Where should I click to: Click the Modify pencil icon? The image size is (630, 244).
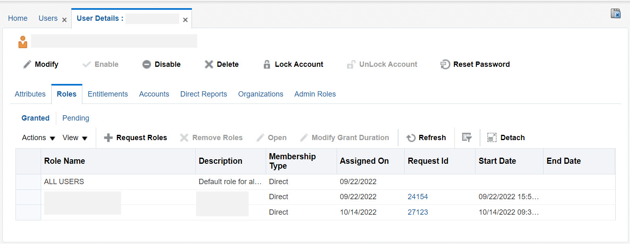click(x=28, y=64)
